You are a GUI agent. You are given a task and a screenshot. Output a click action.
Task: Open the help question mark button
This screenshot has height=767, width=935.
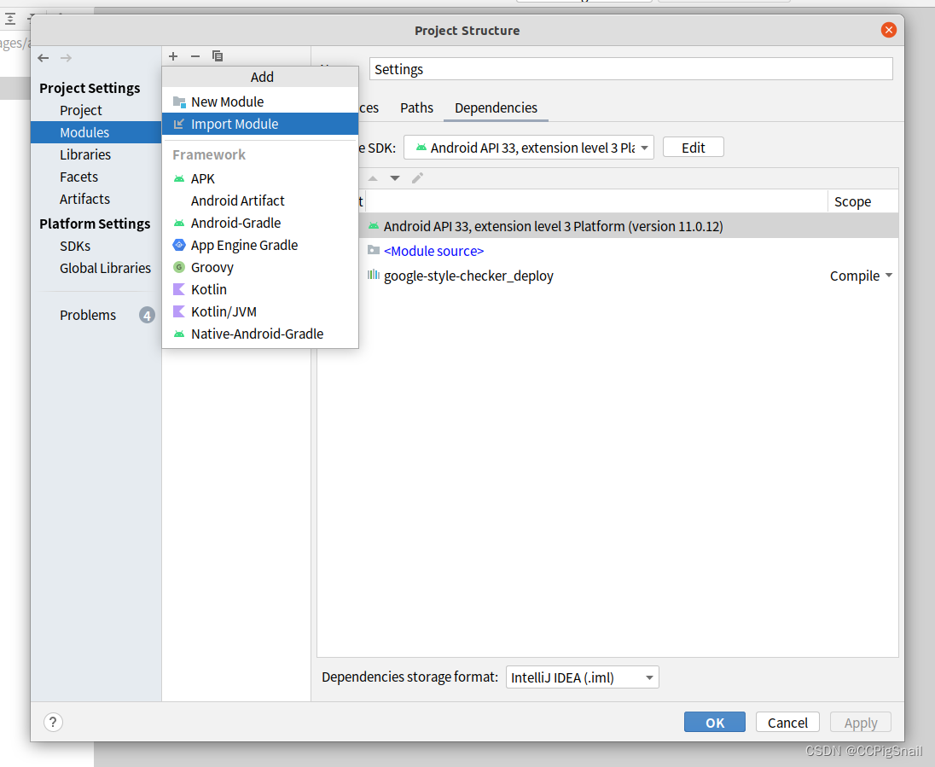[x=53, y=723]
